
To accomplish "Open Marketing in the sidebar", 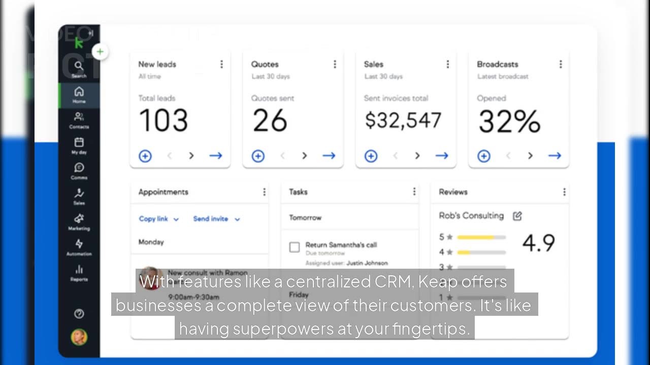I will [79, 222].
